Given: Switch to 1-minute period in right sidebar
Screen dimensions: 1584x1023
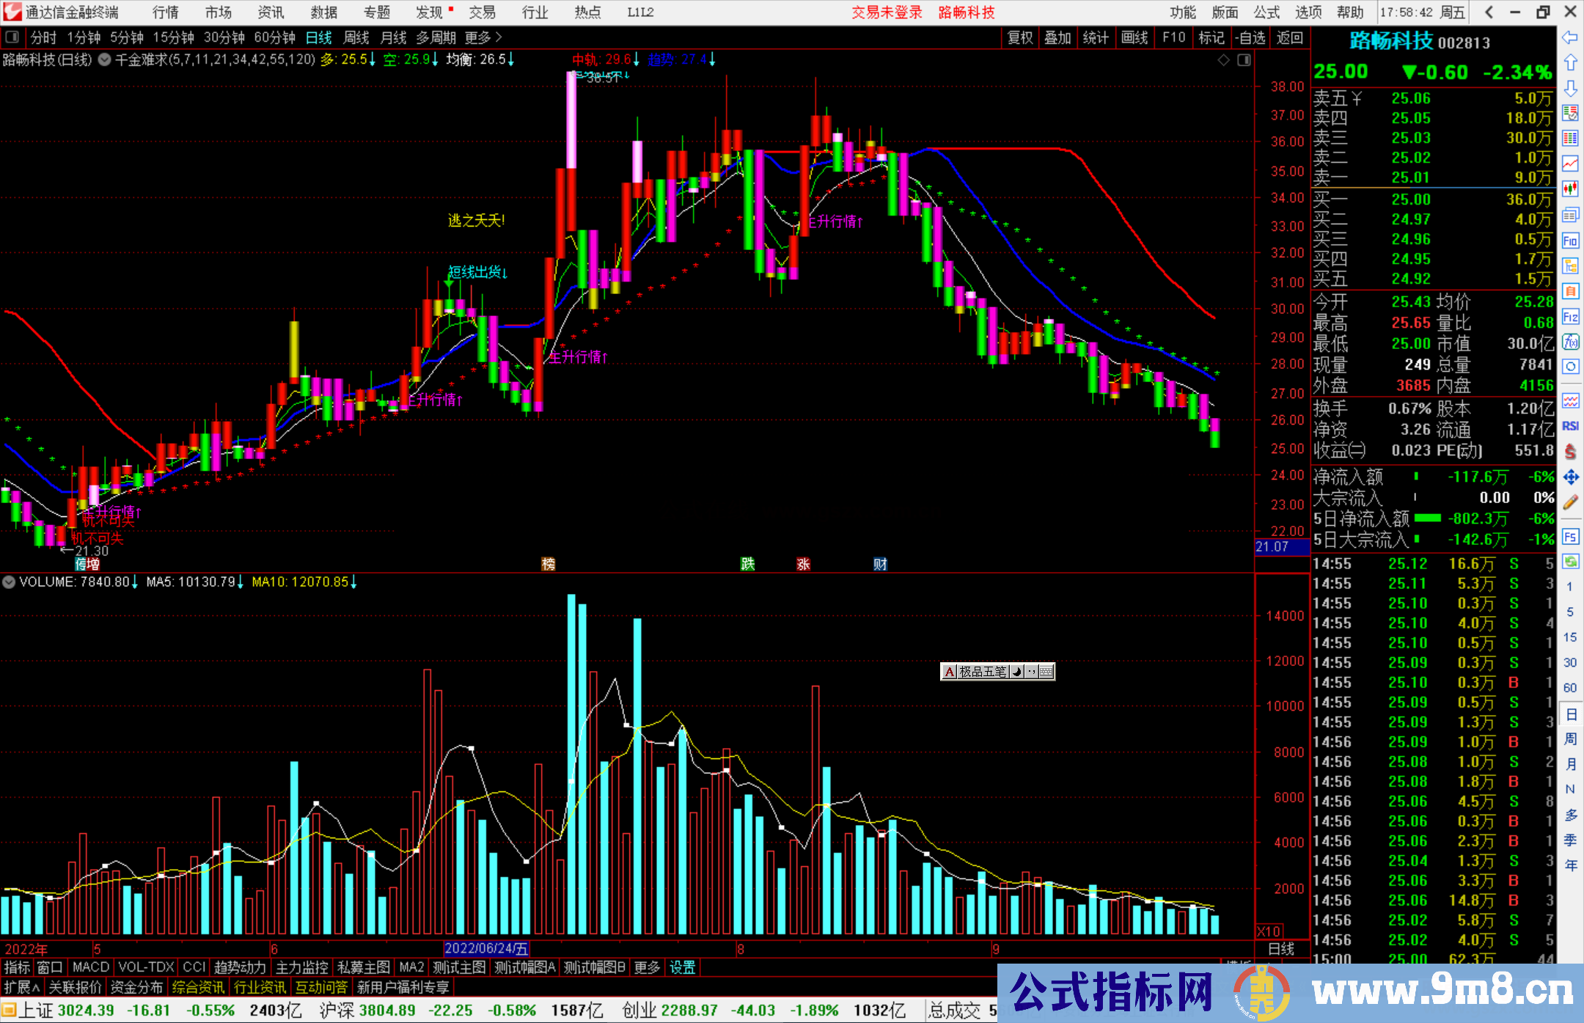Looking at the screenshot, I should (1569, 587).
